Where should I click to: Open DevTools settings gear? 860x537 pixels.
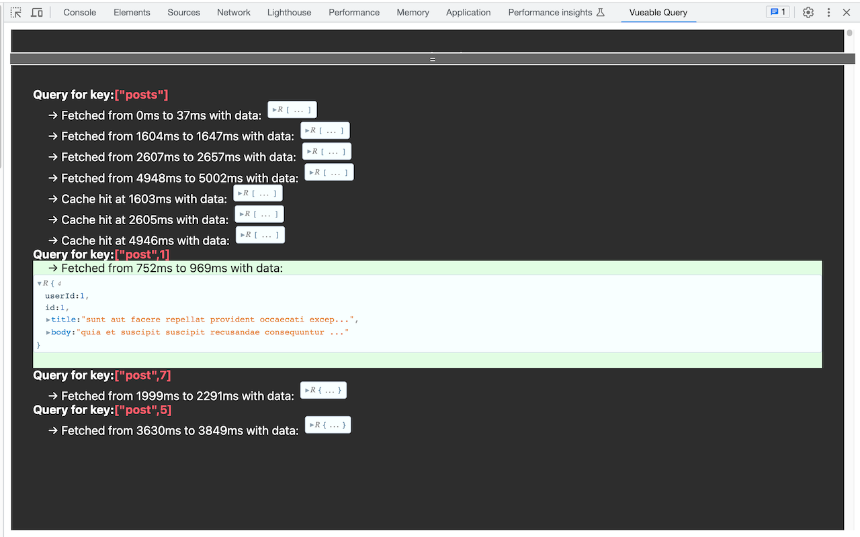pyautogui.click(x=808, y=12)
